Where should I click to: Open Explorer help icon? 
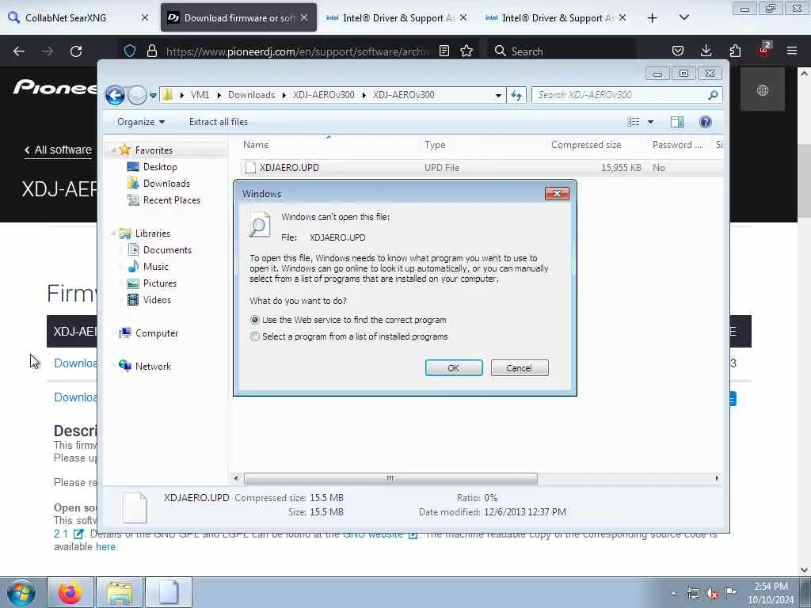pyautogui.click(x=706, y=122)
